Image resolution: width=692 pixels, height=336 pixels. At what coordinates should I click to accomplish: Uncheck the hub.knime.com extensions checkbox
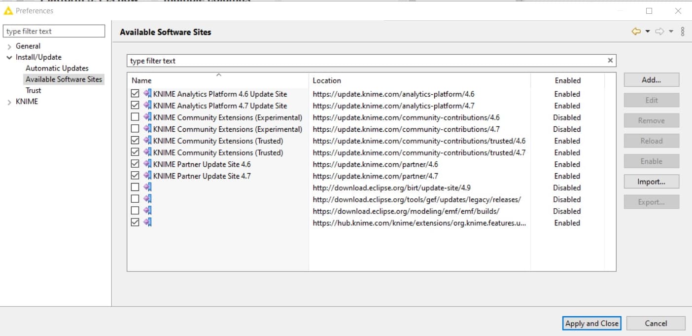pos(135,223)
